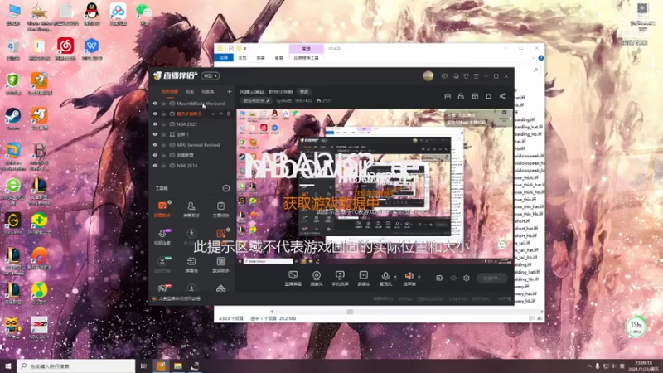Open the skin shirt icon in title bar
663x373 pixels.
click(x=466, y=76)
